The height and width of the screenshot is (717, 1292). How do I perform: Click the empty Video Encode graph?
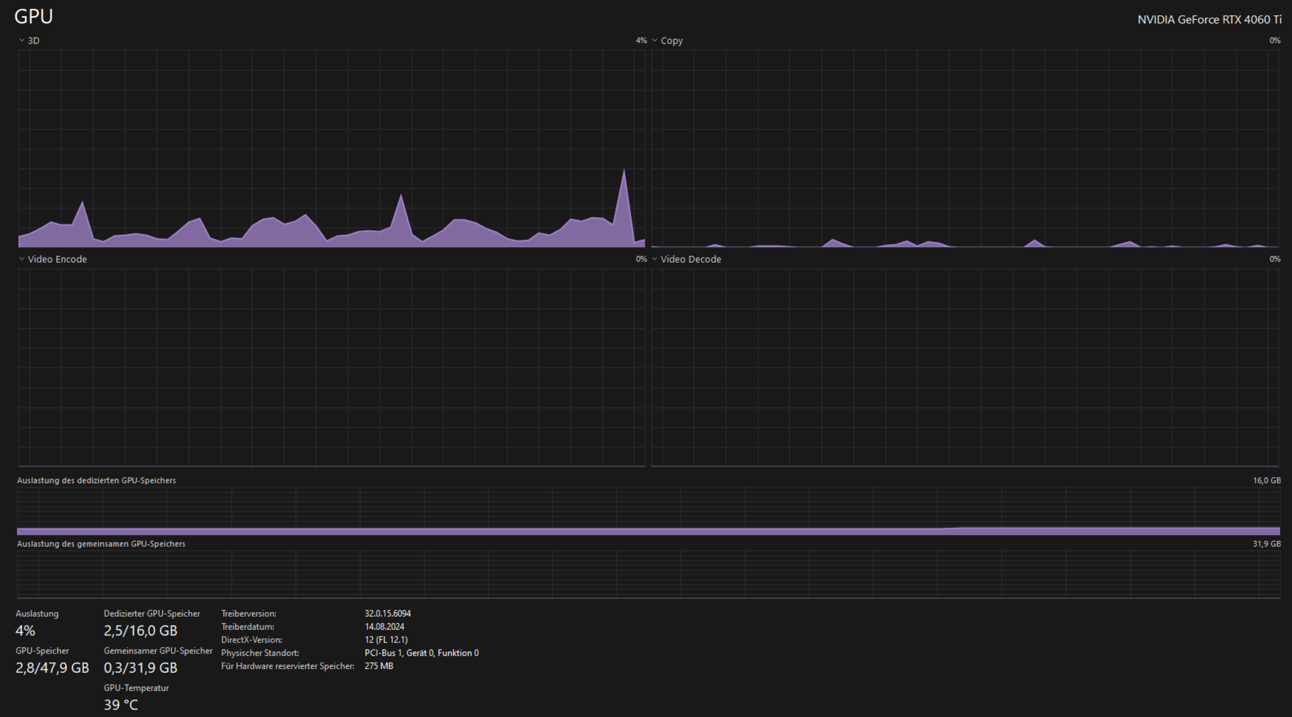click(x=331, y=367)
